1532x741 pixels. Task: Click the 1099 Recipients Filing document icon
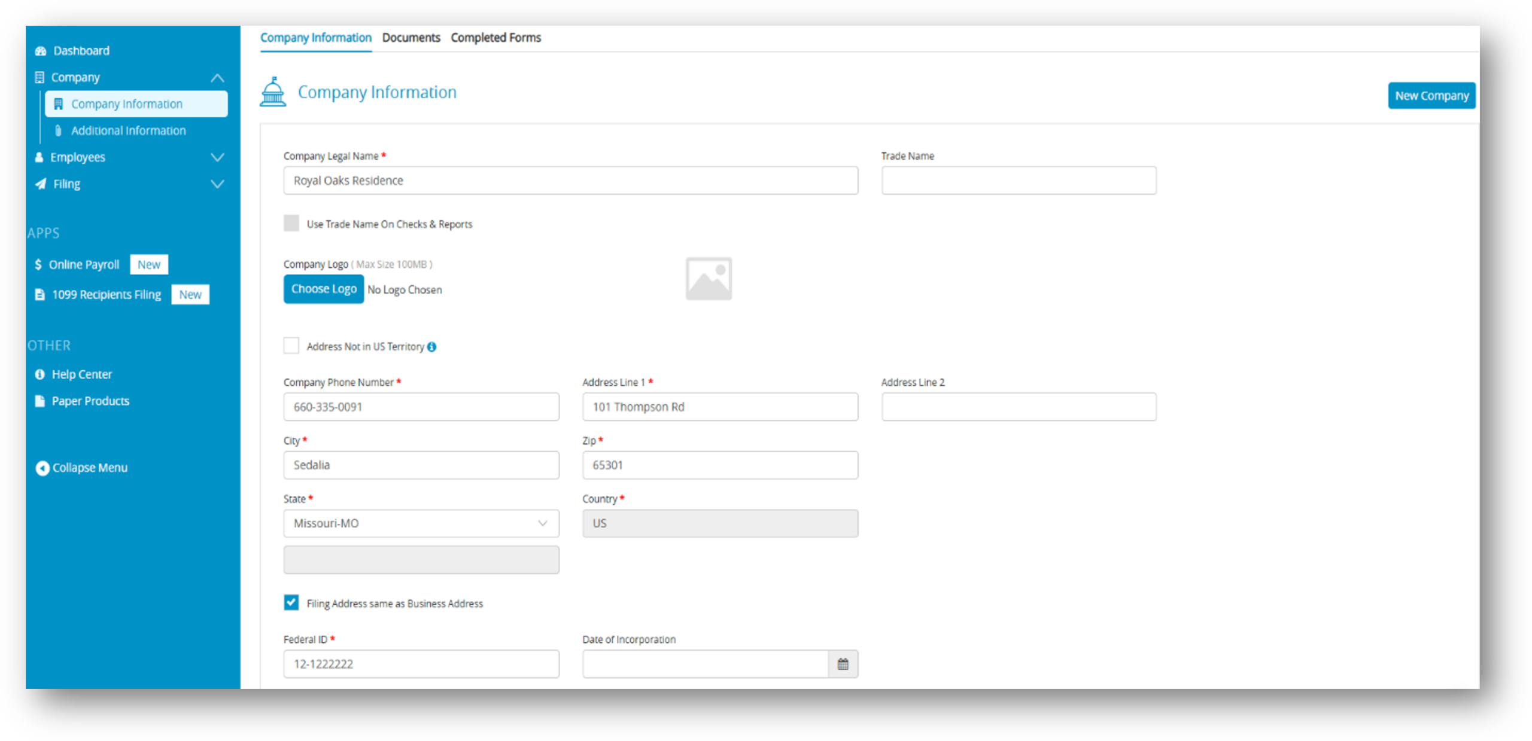(39, 294)
